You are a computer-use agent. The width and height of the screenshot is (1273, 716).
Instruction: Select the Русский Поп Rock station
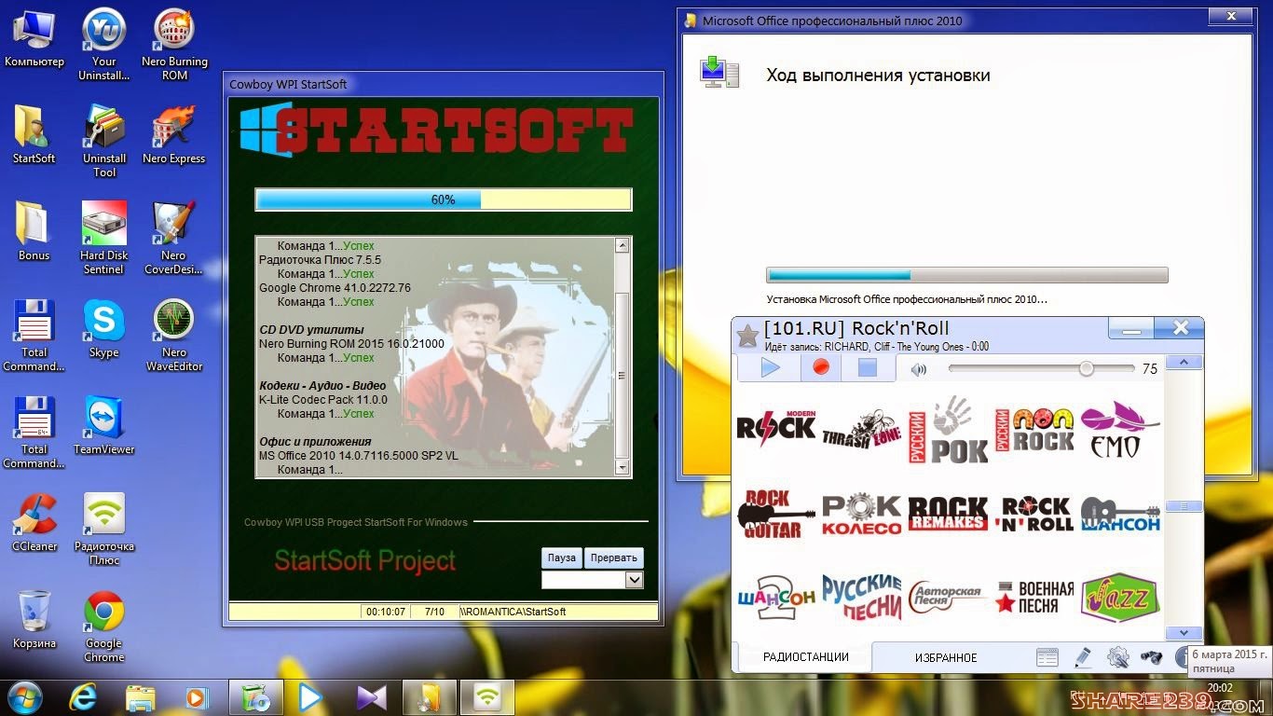click(x=1034, y=430)
